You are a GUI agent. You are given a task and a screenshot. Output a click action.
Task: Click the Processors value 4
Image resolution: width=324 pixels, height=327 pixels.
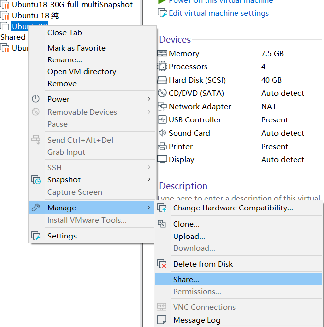click(263, 67)
